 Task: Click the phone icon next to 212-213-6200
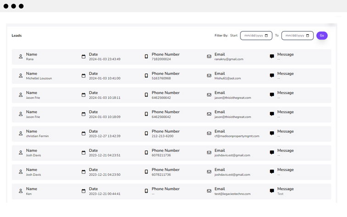point(146,134)
